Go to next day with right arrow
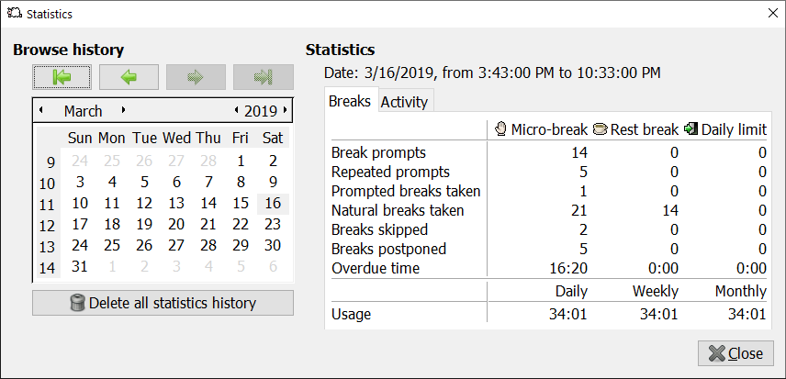The width and height of the screenshot is (786, 379). (x=196, y=77)
